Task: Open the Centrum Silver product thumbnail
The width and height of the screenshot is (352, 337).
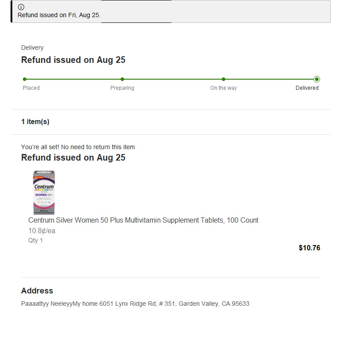Action: point(44,192)
